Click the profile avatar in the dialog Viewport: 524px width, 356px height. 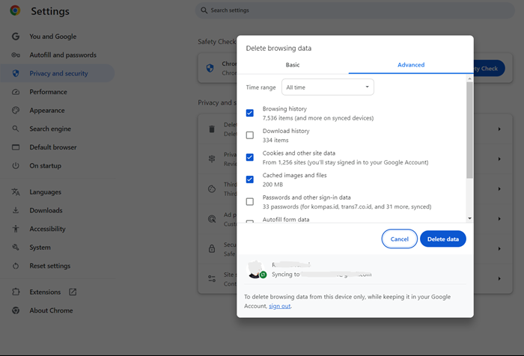click(256, 269)
